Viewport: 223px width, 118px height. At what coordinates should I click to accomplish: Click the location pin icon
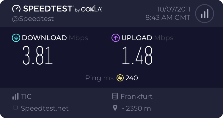[115, 108]
